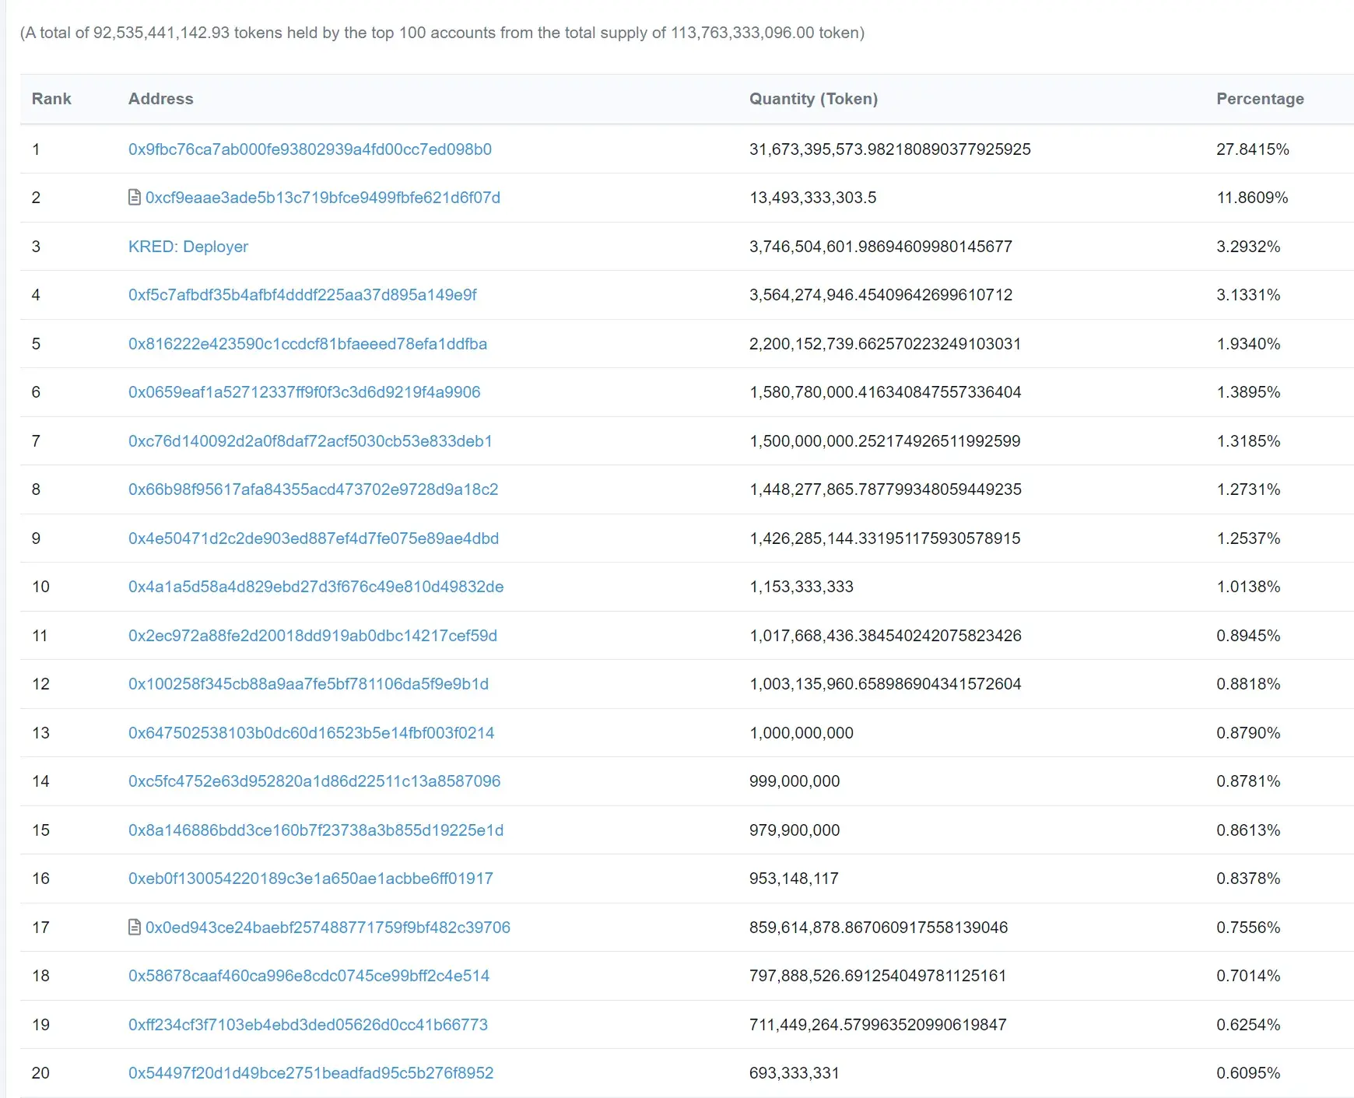Open address 0xc76d140092d2a0f8daf72acf5030cb53e833deb1
Image resolution: width=1354 pixels, height=1098 pixels.
point(310,440)
